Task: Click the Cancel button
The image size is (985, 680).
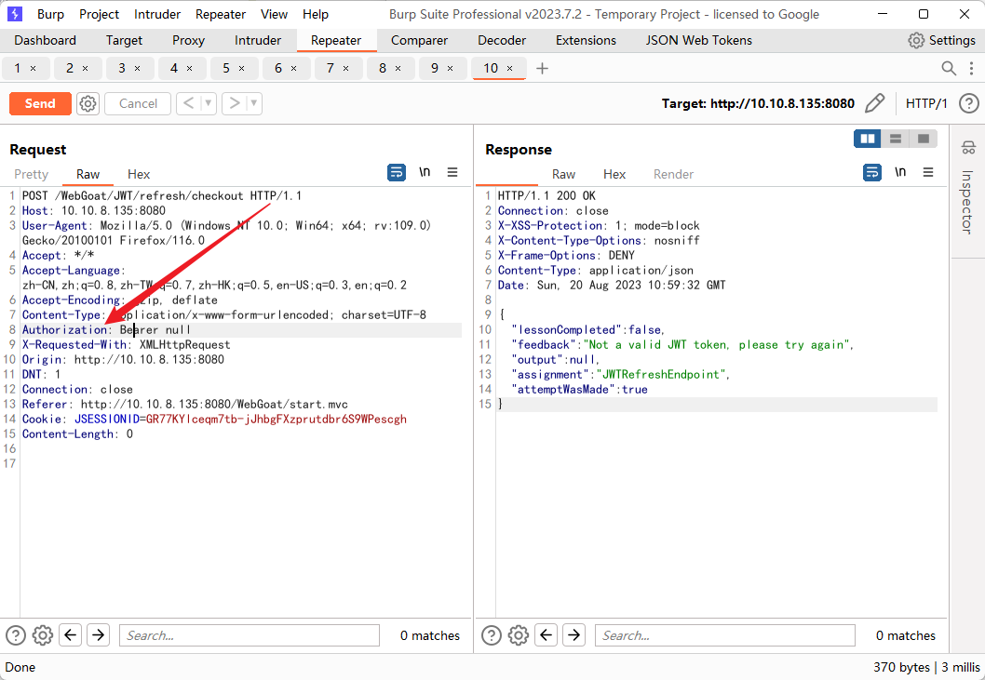Action: click(x=138, y=103)
